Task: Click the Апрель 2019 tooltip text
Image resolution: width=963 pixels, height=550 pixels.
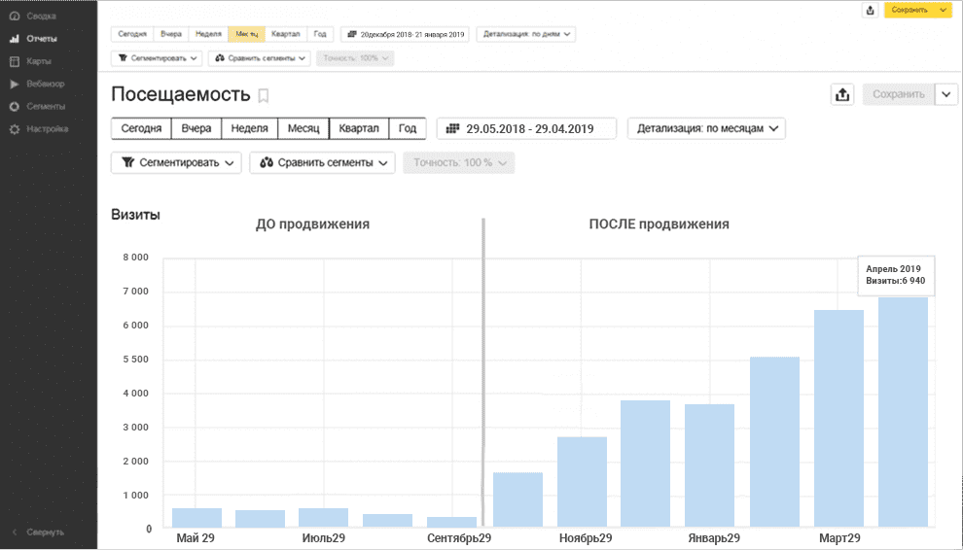Action: click(893, 269)
